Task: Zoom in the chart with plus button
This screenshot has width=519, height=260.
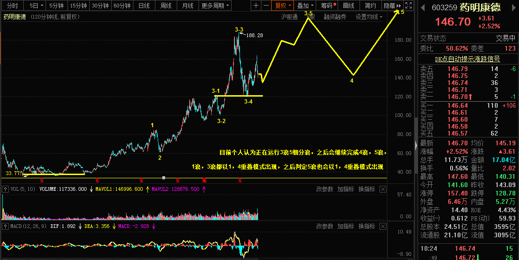Action: [x=256, y=6]
